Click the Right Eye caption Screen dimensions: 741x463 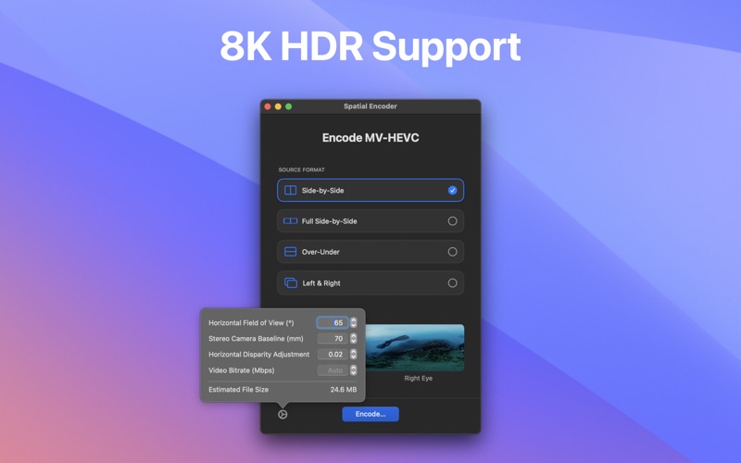419,378
